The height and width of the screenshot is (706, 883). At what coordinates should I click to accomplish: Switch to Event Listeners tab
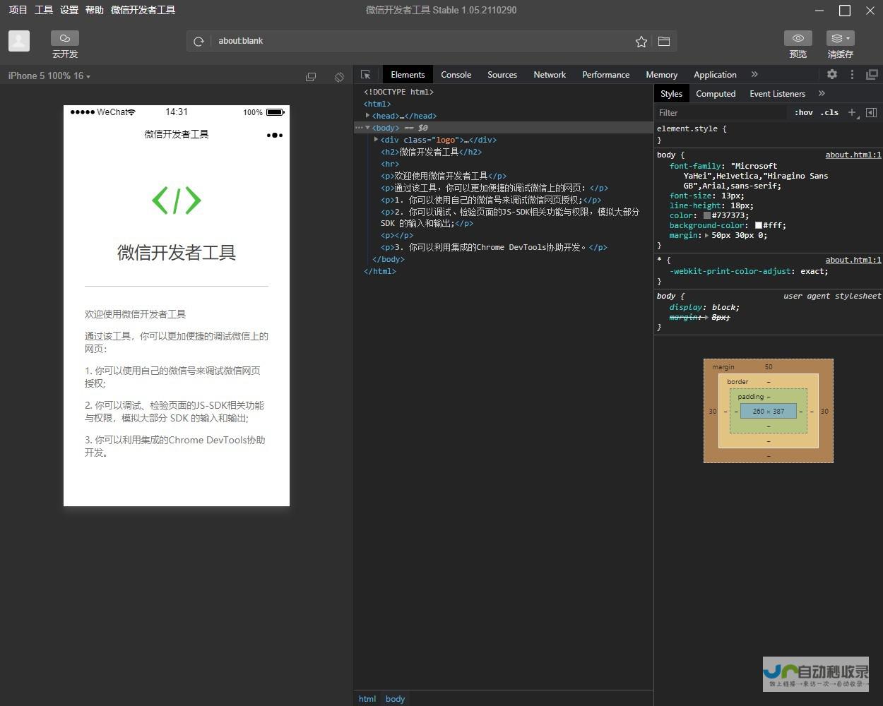(777, 93)
